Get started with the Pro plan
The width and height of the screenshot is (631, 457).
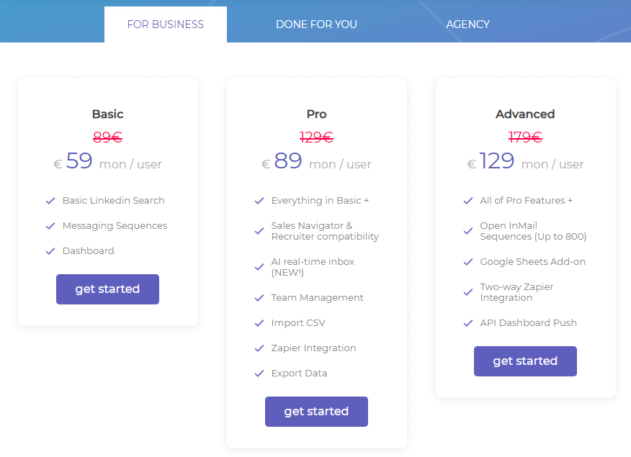tap(316, 412)
